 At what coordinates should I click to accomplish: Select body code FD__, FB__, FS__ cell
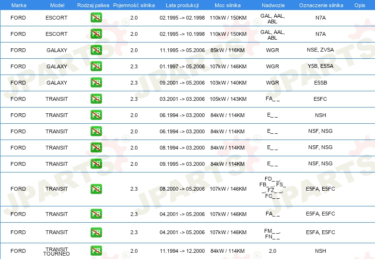[272, 187]
